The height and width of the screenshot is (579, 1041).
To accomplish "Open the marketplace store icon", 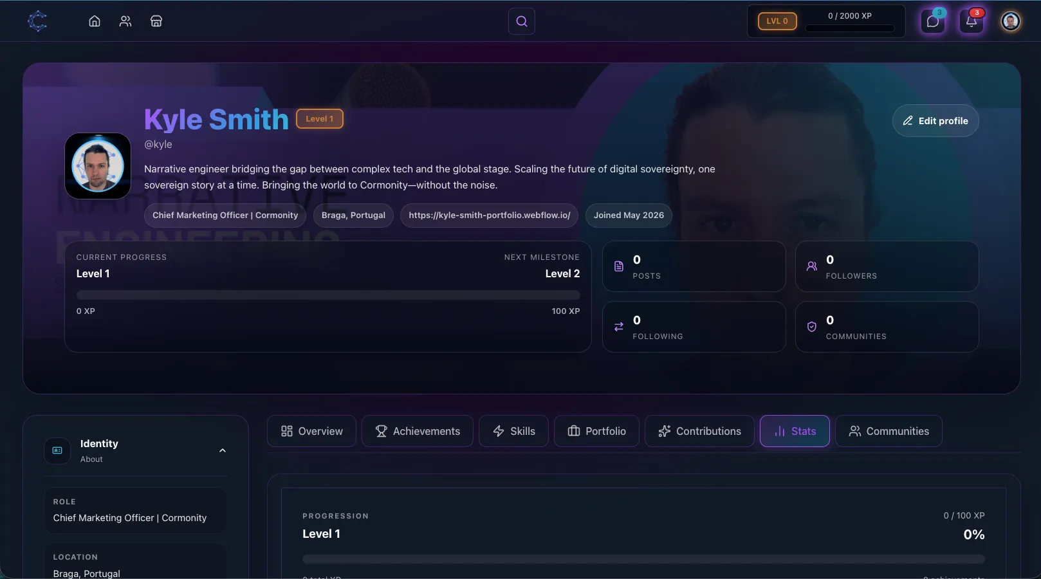I will [x=156, y=21].
